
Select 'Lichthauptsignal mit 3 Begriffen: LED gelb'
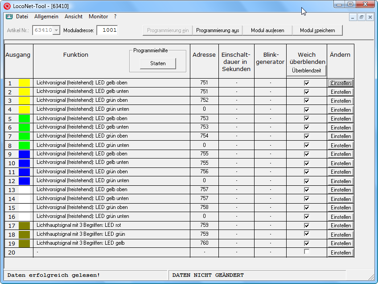(x=81, y=243)
